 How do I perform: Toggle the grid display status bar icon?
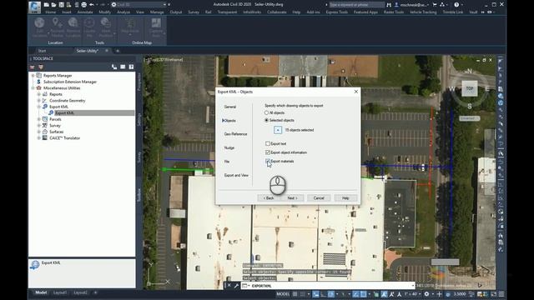295,294
